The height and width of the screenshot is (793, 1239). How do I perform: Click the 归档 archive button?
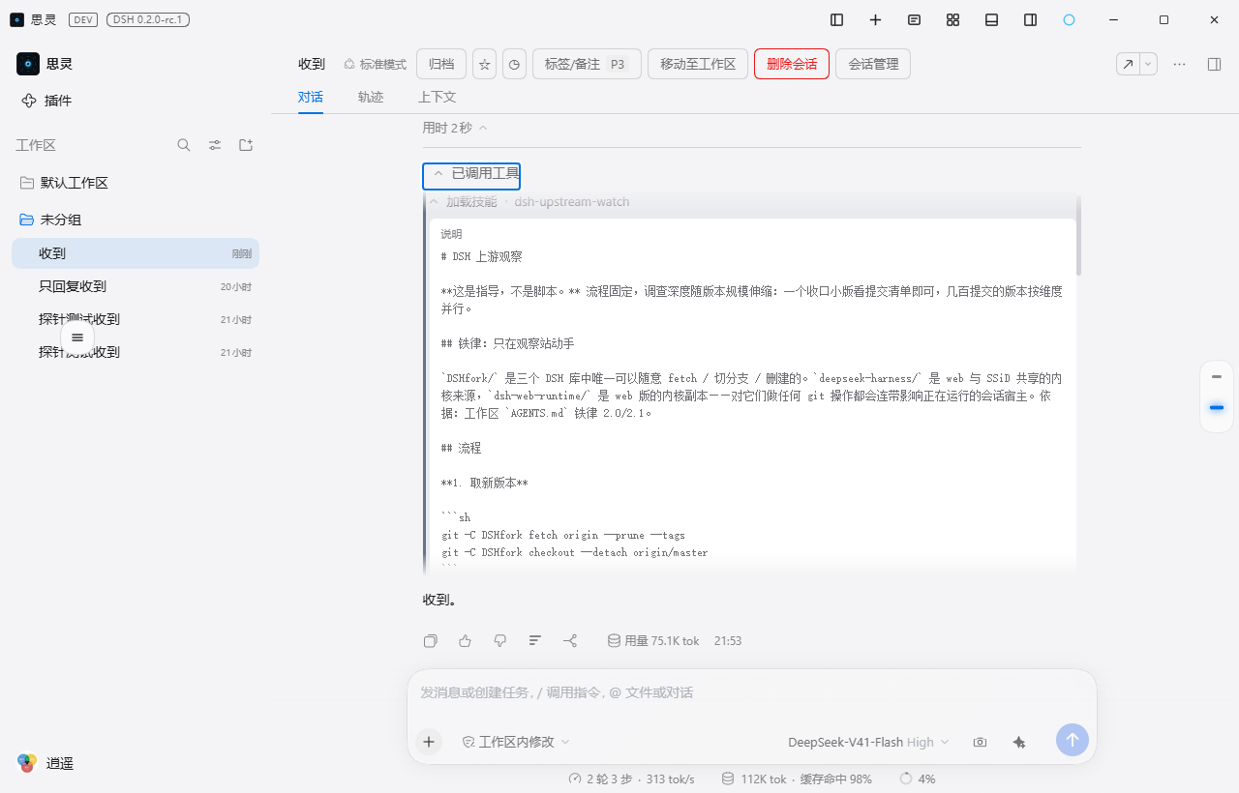point(441,65)
